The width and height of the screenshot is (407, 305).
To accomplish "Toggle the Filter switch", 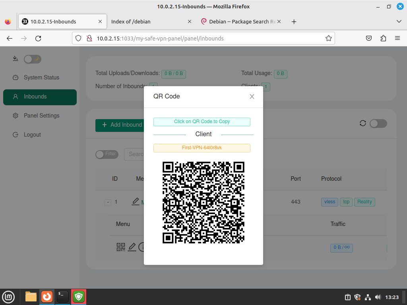I will click(x=107, y=154).
